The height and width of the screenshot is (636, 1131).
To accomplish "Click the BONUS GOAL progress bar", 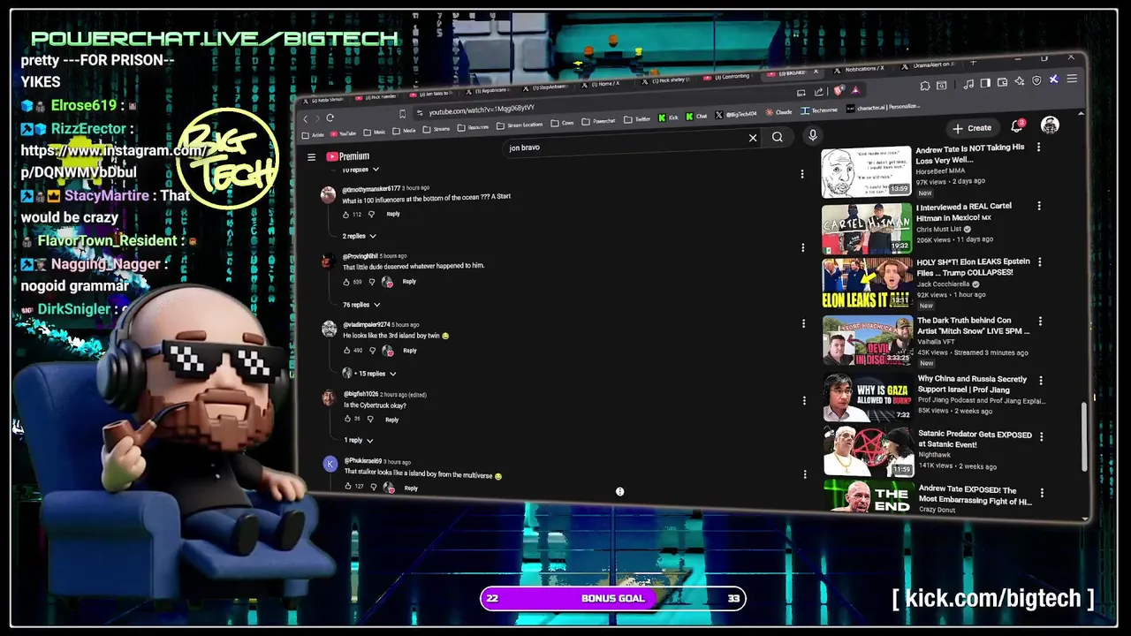I will click(613, 598).
